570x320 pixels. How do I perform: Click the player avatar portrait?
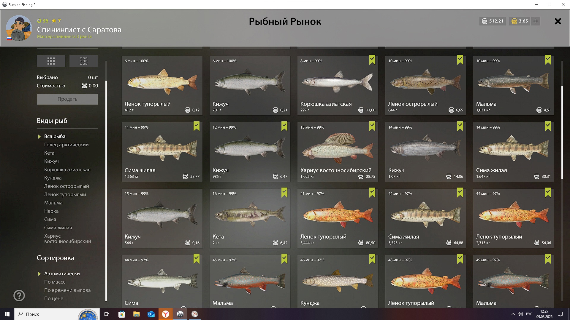(19, 28)
